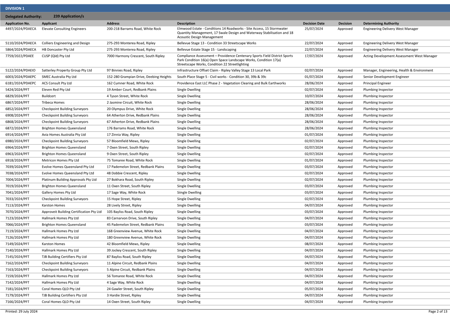This screenshot has height=318, width=450.
Task: Click the DIVISION 1 section header
Action: [15, 8]
